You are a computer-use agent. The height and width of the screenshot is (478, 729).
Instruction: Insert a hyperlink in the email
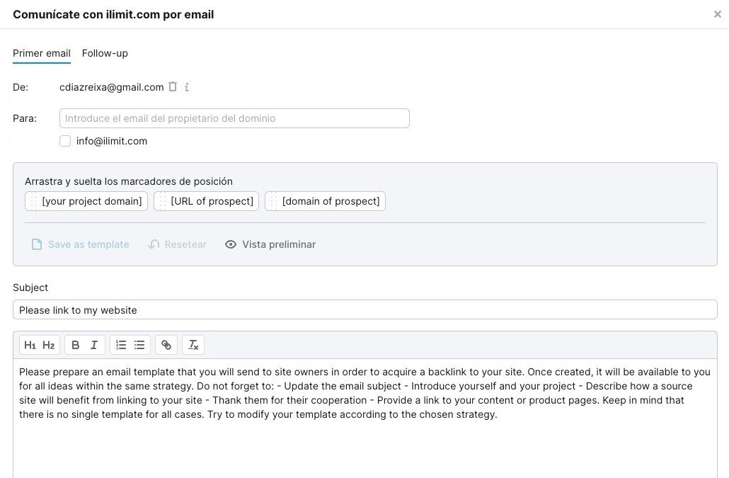(x=166, y=345)
